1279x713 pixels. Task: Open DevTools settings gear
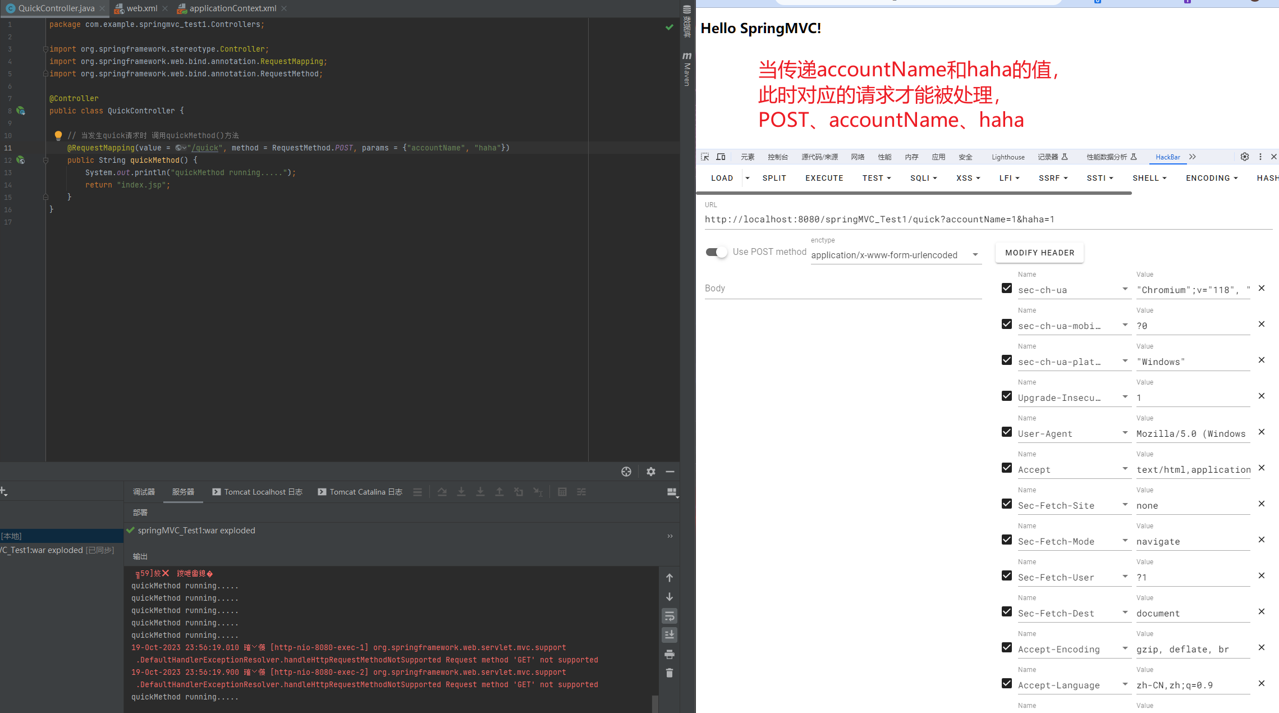click(1244, 157)
